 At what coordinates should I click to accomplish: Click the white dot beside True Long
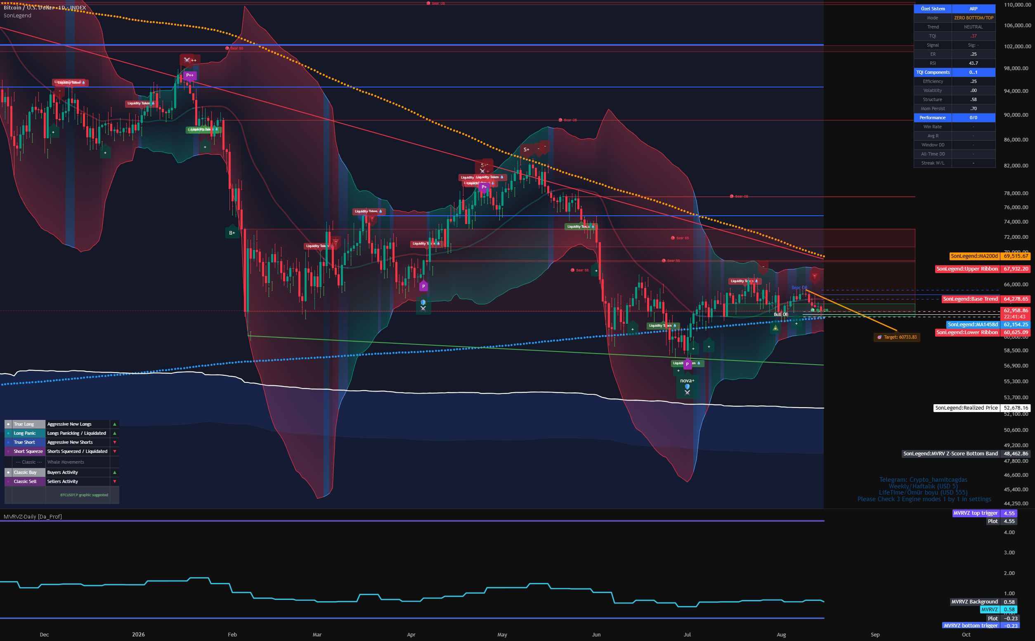click(8, 424)
